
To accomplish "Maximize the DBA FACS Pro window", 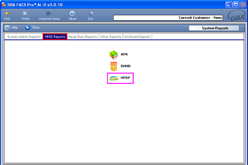I will click(x=236, y=5).
